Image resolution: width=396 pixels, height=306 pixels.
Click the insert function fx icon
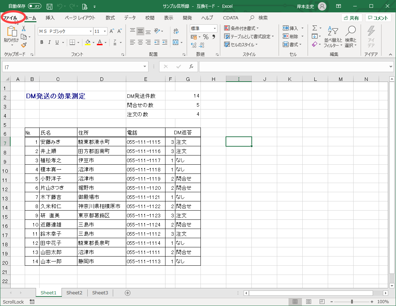(191, 66)
